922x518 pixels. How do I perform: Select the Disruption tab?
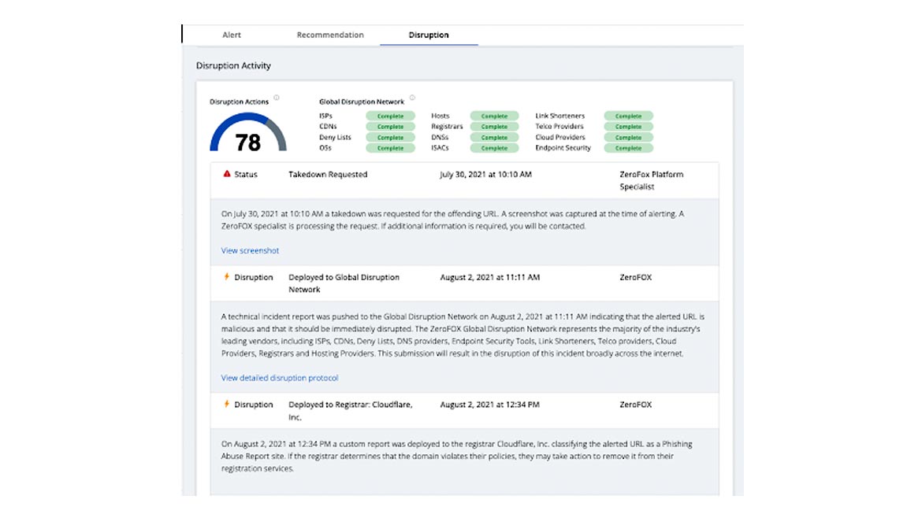(x=429, y=35)
